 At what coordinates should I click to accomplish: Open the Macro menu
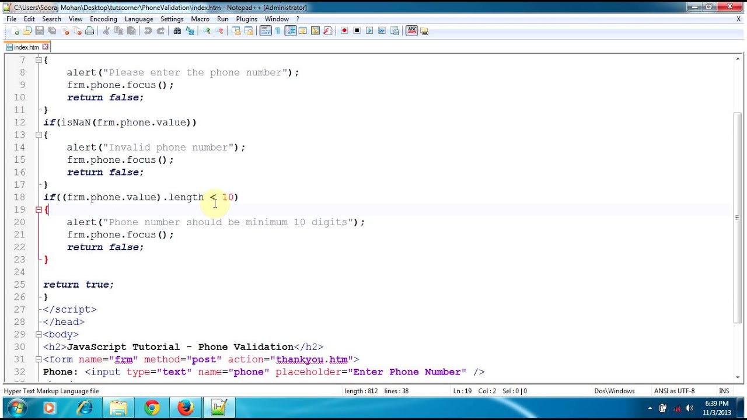click(200, 19)
